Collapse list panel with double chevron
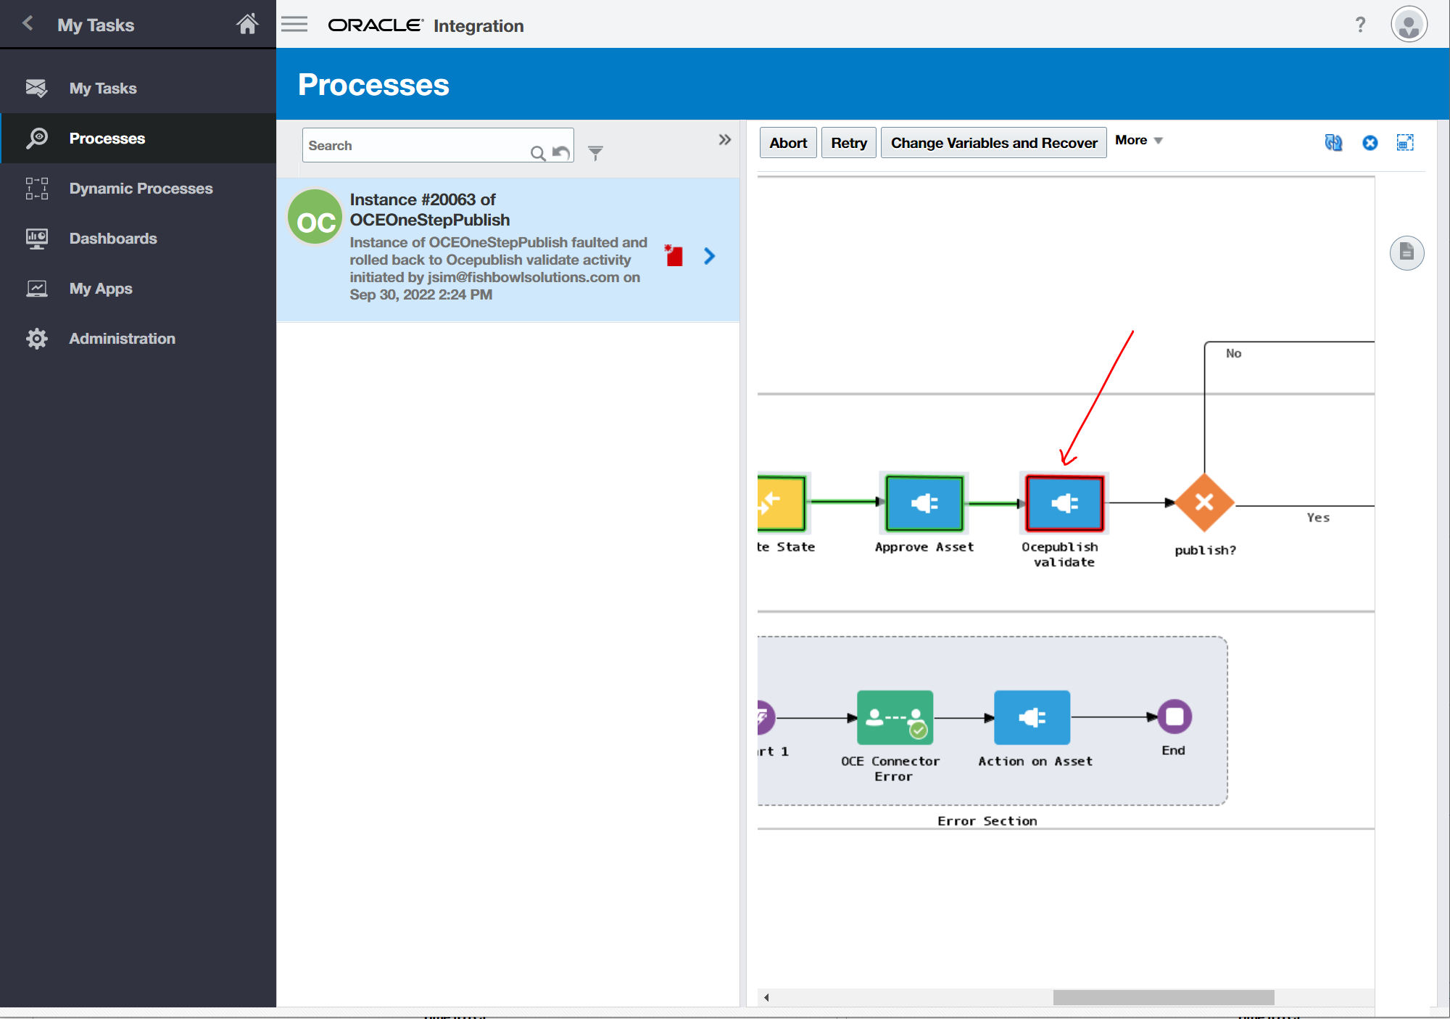 tap(724, 139)
